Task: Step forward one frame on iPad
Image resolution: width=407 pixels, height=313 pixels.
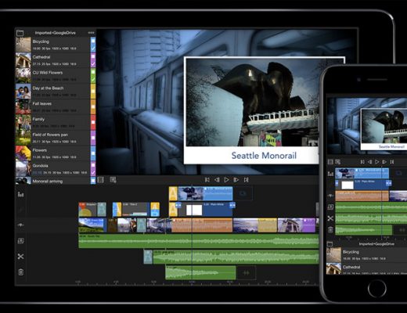Action: pos(236,180)
